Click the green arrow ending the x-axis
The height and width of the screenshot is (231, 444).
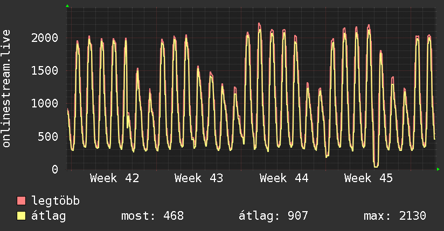click(439, 169)
